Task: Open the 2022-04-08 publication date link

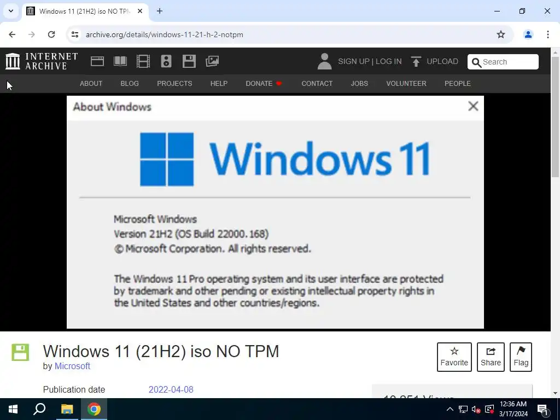Action: point(171,389)
